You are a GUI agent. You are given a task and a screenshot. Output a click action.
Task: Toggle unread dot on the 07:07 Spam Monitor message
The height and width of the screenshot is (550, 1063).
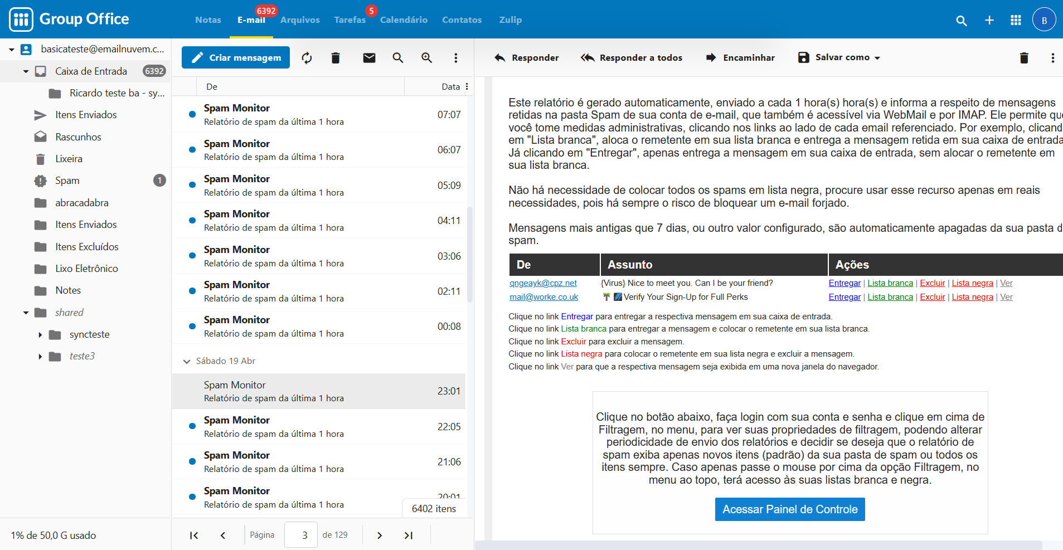tap(192, 114)
